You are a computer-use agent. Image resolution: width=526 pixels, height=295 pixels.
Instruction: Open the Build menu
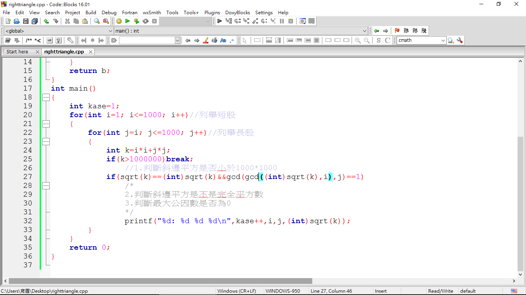pyautogui.click(x=91, y=12)
